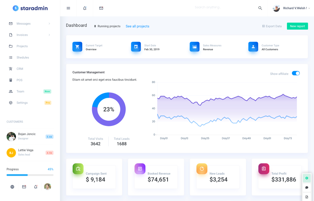The height and width of the screenshot is (201, 314).
Task: Click the hamburger menu icon in header
Action: tap(68, 8)
